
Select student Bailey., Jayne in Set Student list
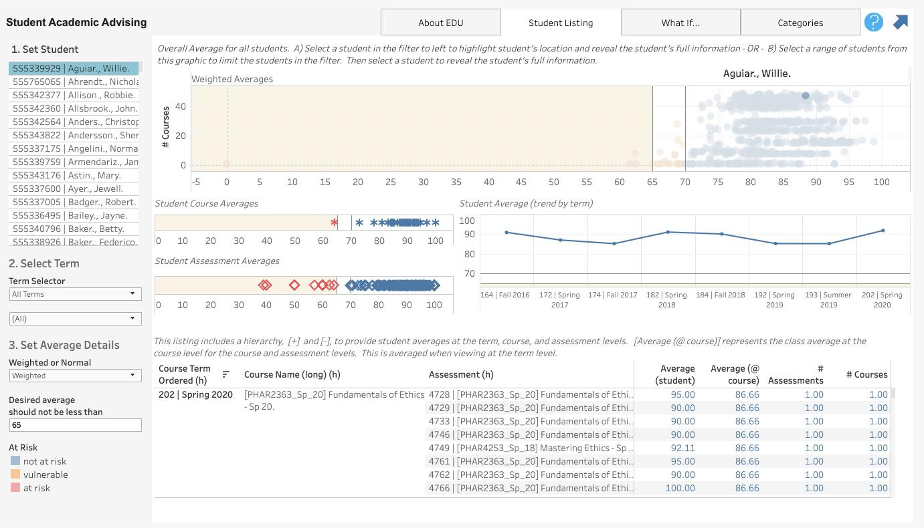tap(74, 215)
